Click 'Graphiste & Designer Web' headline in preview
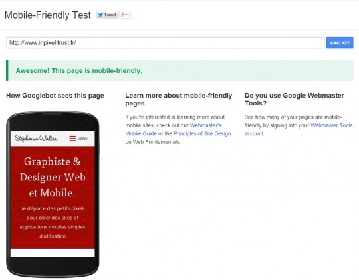This screenshot has width=359, height=280. click(53, 169)
